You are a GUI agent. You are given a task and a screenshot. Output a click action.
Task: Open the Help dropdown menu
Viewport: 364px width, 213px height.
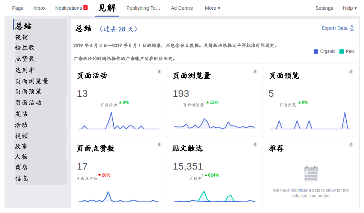[x=350, y=8]
